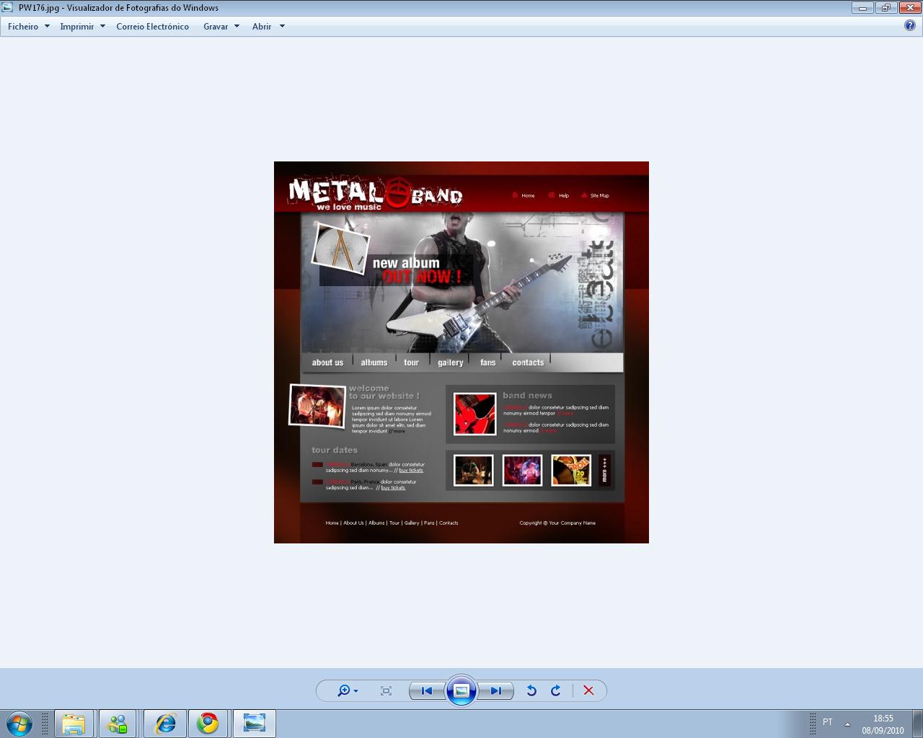Open Windows Explorer from taskbar
The width and height of the screenshot is (923, 738).
click(x=74, y=723)
